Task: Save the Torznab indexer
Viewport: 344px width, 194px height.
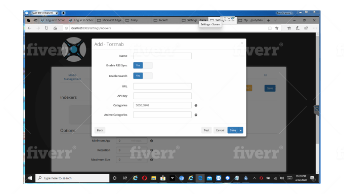Action: tap(233, 130)
